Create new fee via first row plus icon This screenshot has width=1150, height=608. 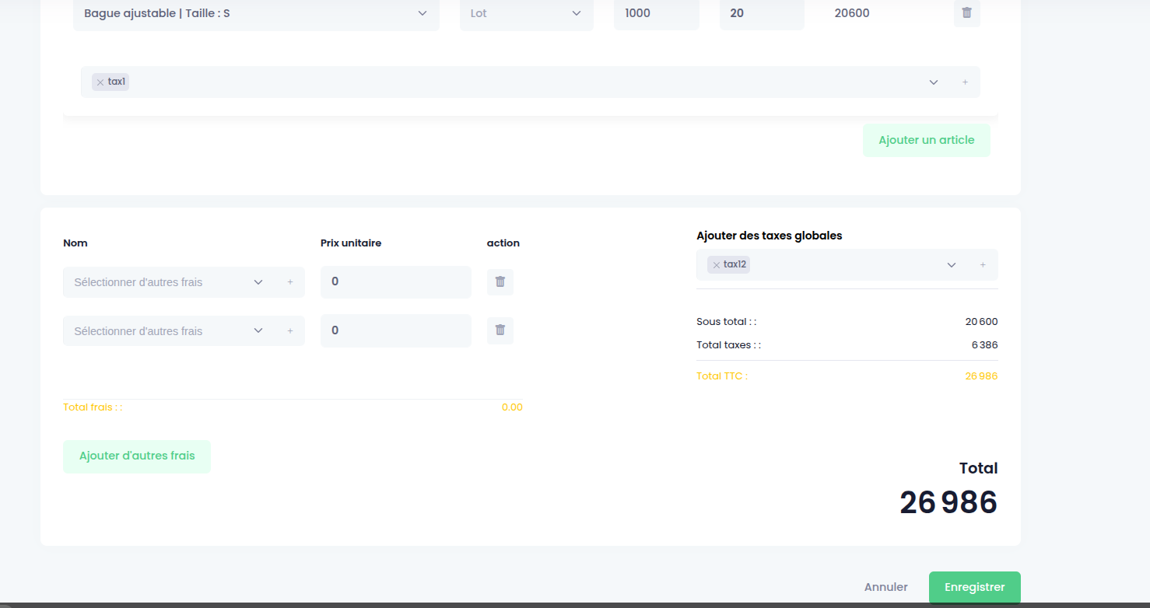pos(290,282)
